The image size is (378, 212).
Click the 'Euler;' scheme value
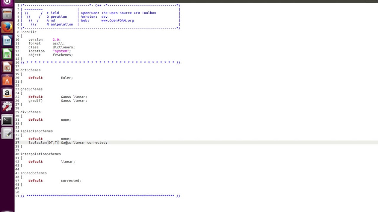click(x=67, y=78)
